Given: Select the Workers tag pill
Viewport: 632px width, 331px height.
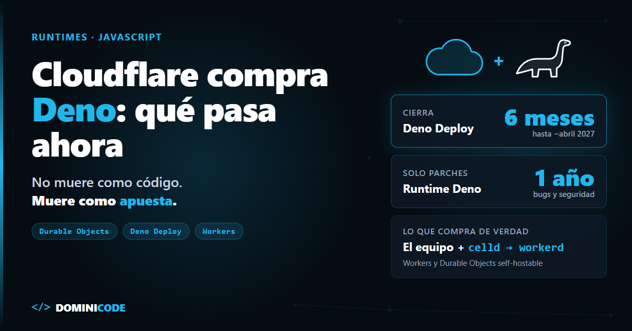Looking at the screenshot, I should click(x=219, y=231).
